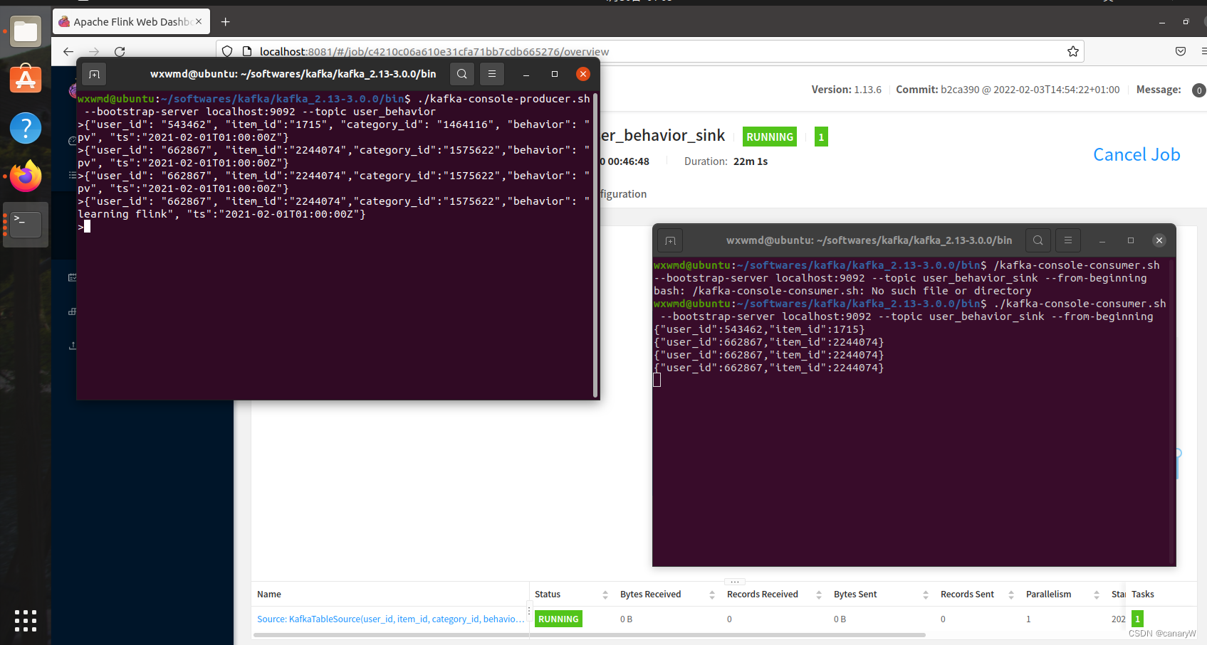Viewport: 1207px width, 645px height.
Task: Go back using the browser back arrow
Action: 68,51
